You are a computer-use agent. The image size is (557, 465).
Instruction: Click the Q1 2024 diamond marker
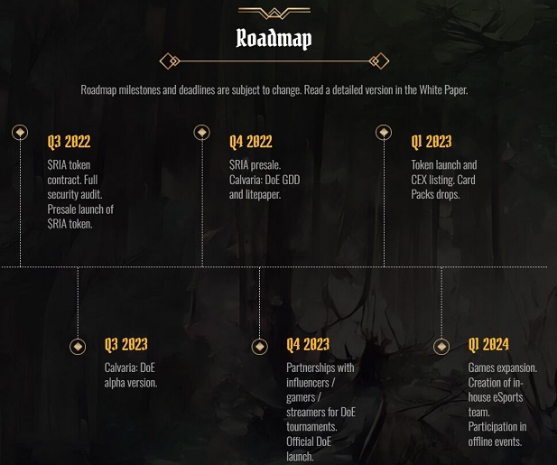click(441, 347)
